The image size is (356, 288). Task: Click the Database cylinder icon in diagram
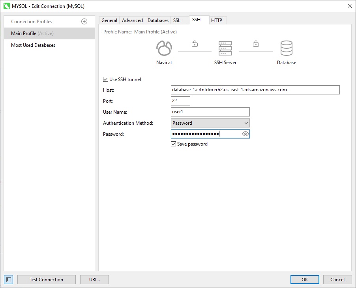(x=287, y=48)
